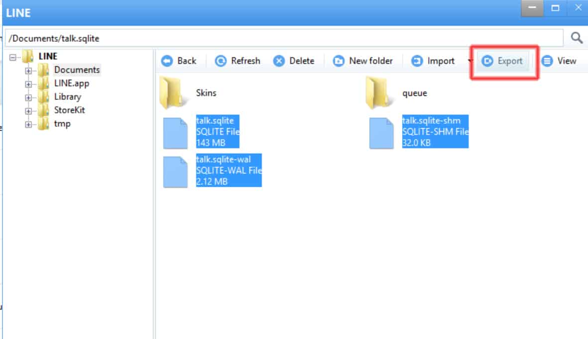
Task: Select LINE.app in the folder tree
Action: tap(71, 84)
